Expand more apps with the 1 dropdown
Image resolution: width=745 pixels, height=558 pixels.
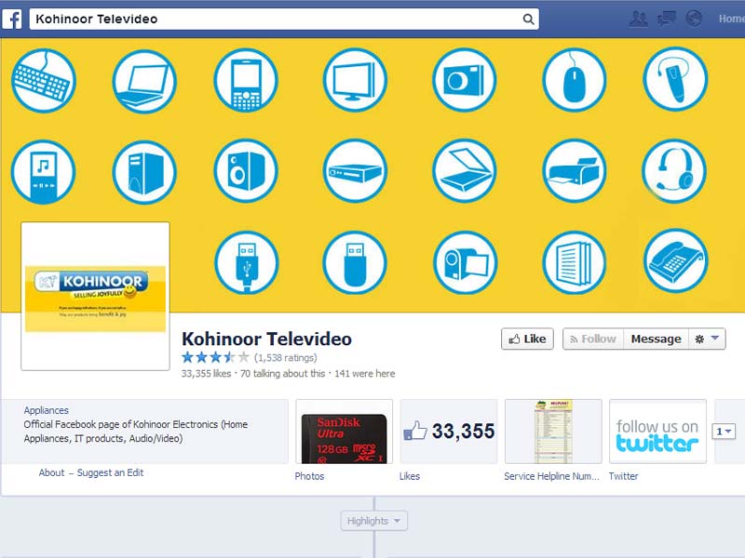[x=724, y=432]
